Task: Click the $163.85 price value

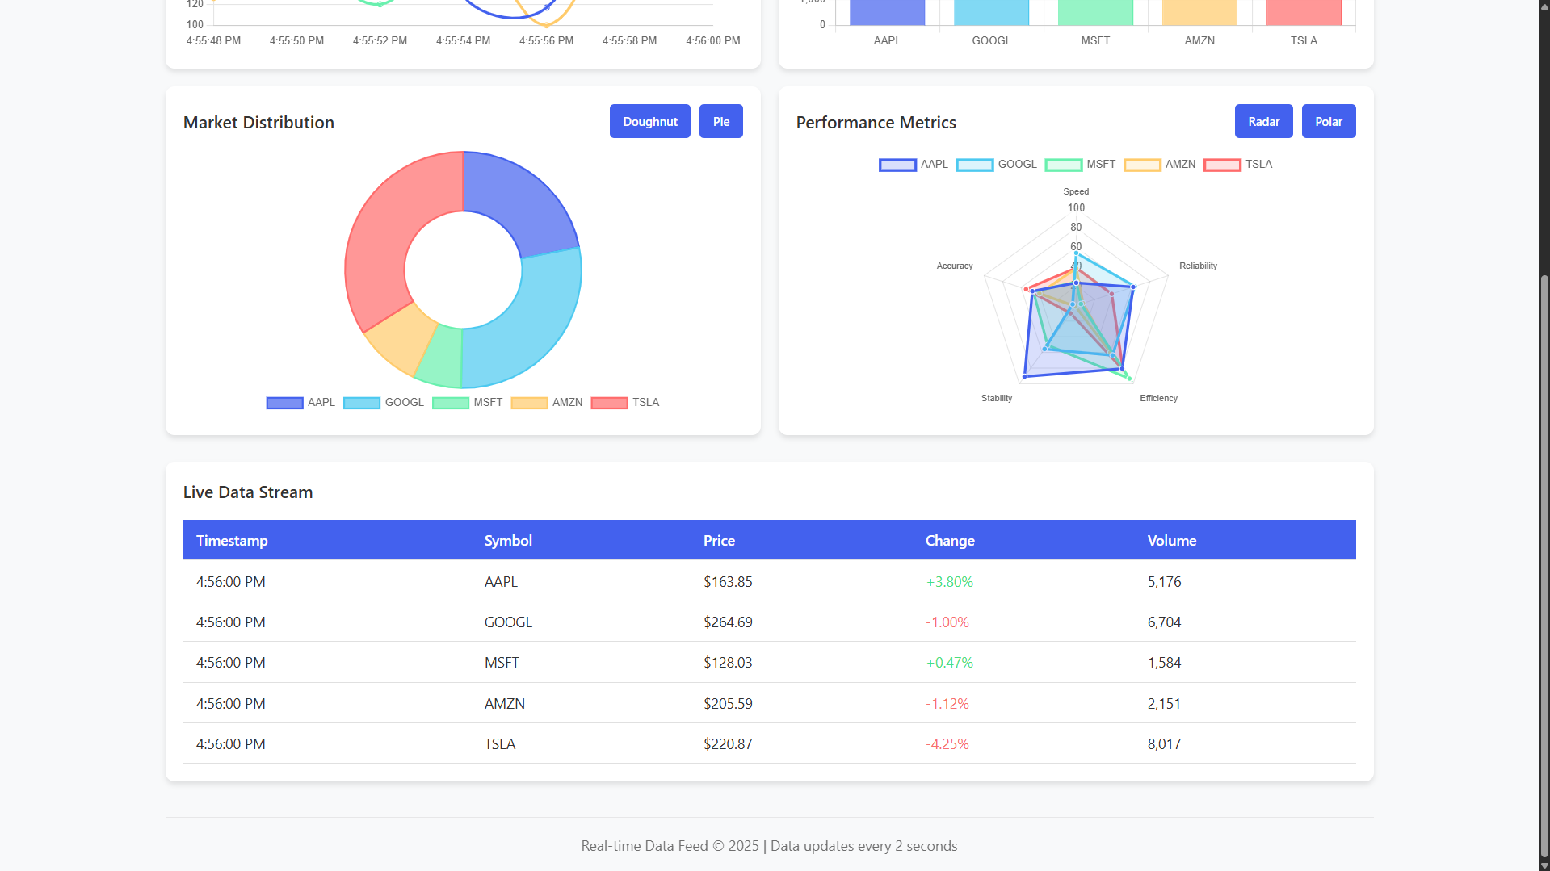Action: [728, 582]
